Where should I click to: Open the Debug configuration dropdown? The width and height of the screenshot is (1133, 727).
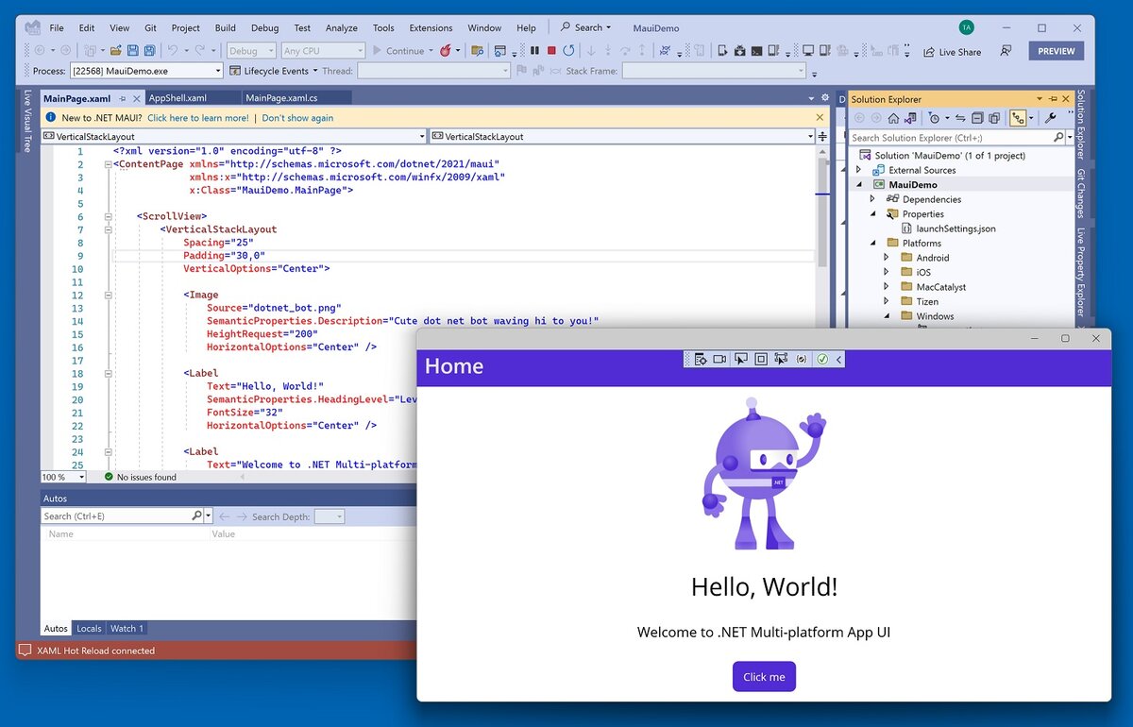tap(251, 51)
